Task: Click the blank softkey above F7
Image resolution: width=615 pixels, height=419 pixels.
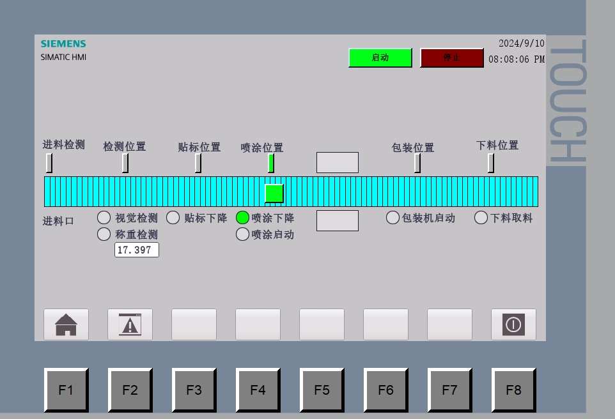Action: pos(449,324)
